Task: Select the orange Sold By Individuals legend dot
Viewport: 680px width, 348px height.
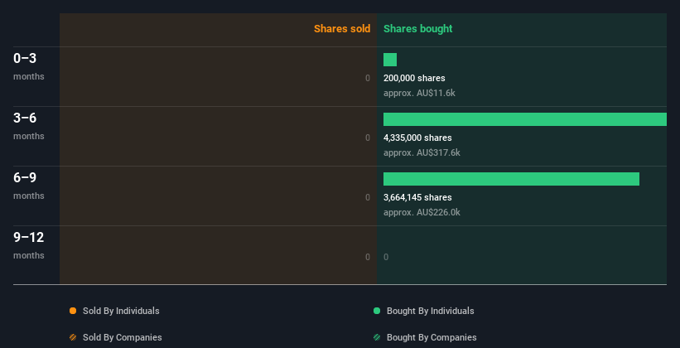Action: pyautogui.click(x=73, y=311)
